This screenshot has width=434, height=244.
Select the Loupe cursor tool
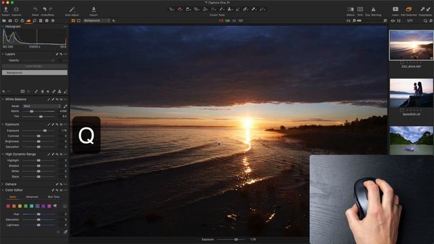click(189, 9)
